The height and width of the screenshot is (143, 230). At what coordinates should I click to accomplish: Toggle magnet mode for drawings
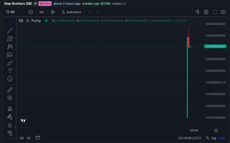tap(10, 109)
